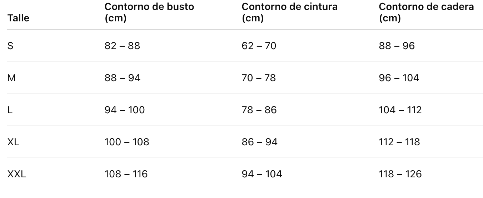483x198 pixels.
Task: Click the 94 – 100 bust value
Action: [x=125, y=110]
